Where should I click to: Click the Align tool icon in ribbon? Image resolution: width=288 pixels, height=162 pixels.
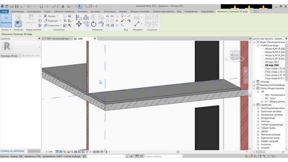(x=79, y=18)
